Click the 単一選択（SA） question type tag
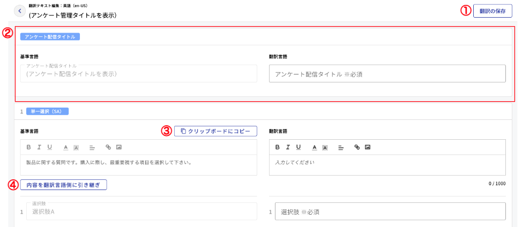The width and height of the screenshot is (522, 227). (47, 111)
